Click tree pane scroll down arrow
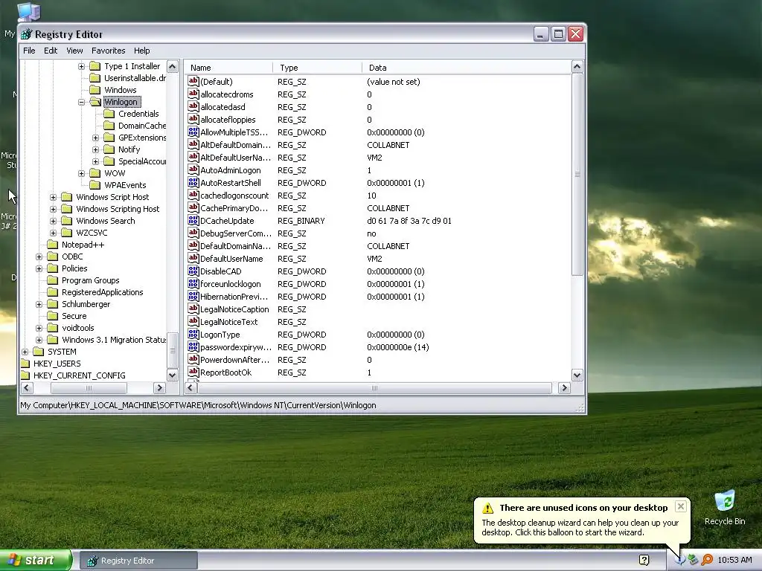762x571 pixels. (172, 375)
